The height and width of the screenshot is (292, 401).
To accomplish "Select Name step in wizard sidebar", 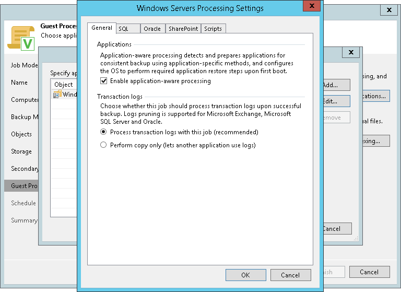I will click(x=19, y=83).
